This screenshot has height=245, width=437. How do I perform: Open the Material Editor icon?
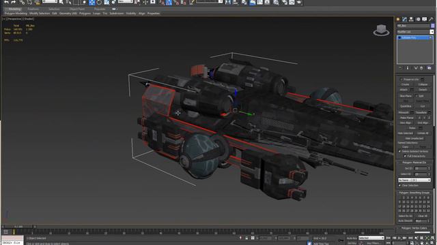point(276,2)
